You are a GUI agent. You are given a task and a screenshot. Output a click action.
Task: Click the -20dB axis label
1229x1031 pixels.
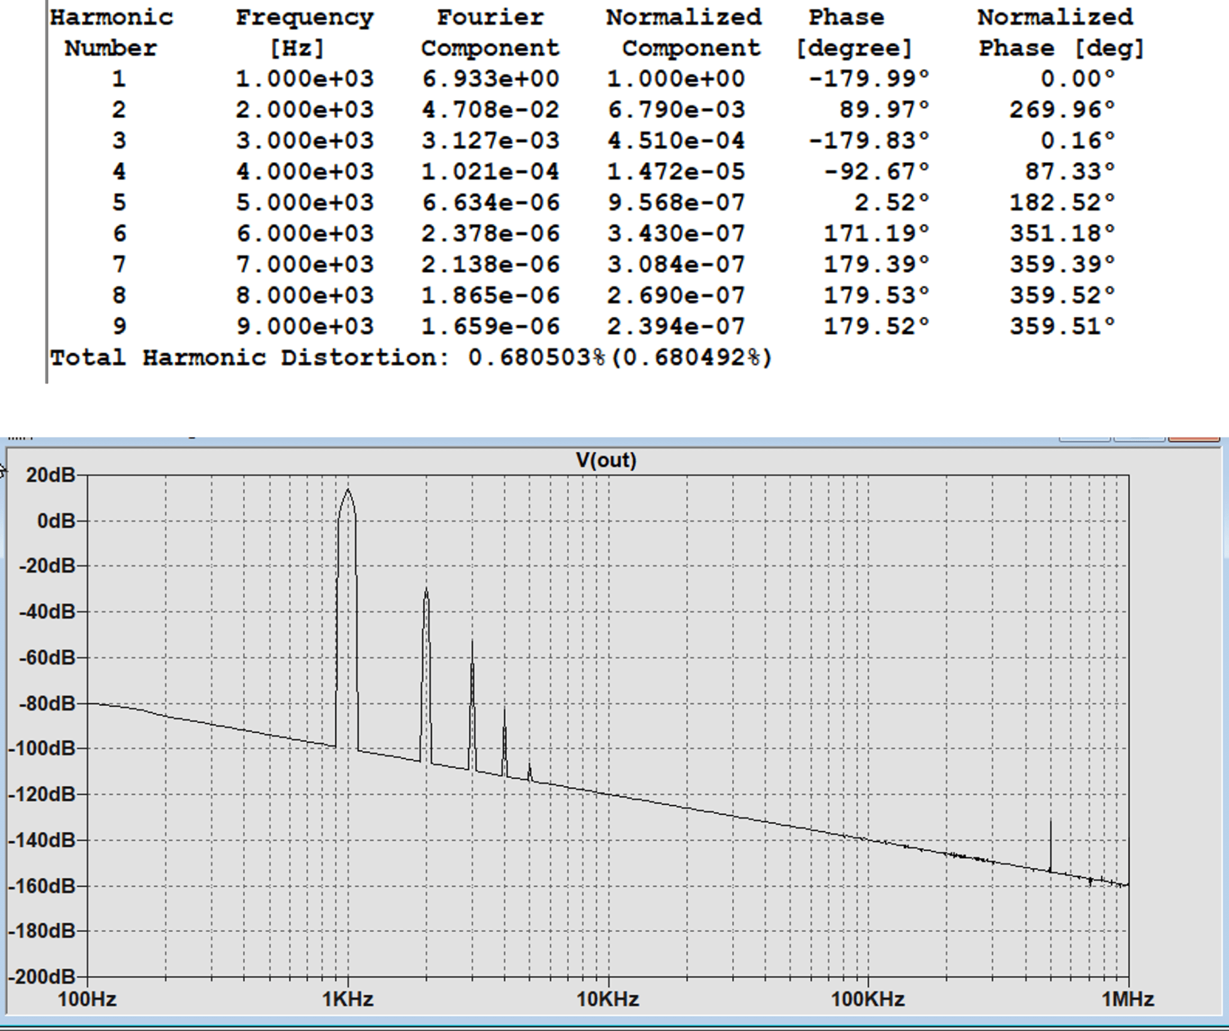(x=47, y=566)
